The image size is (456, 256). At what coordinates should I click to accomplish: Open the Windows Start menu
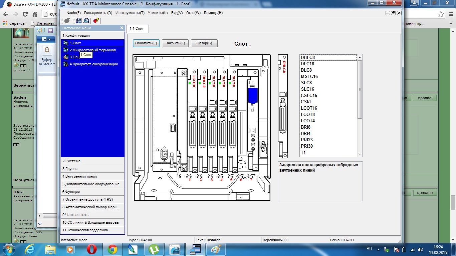pos(9,249)
